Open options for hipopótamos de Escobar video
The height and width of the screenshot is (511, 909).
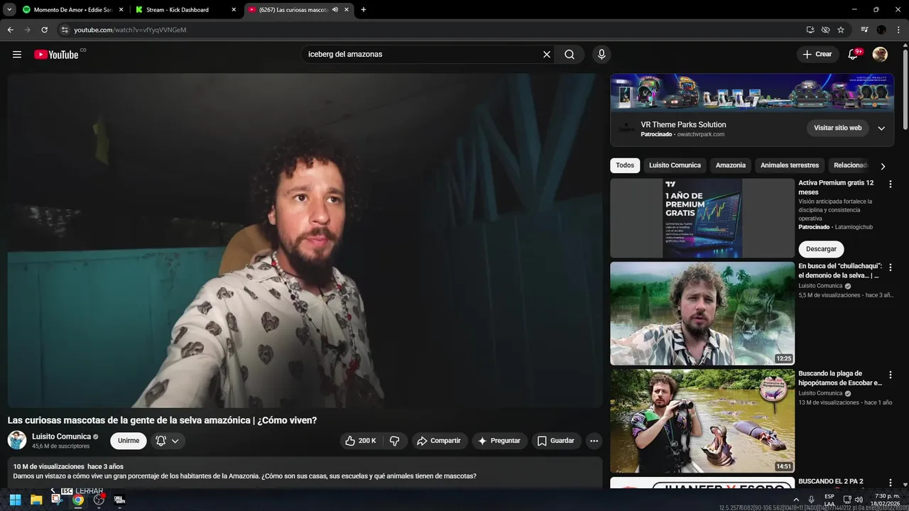pos(891,375)
